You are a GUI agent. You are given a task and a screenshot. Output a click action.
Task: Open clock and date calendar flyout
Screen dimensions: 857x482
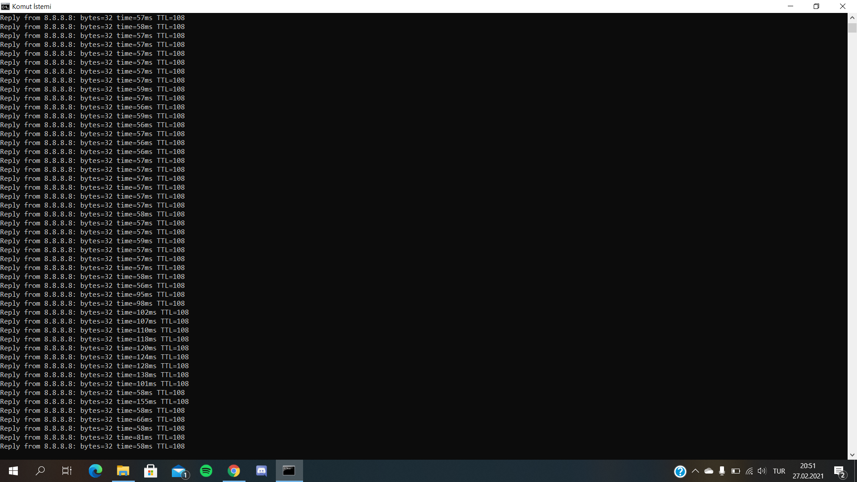tap(808, 471)
